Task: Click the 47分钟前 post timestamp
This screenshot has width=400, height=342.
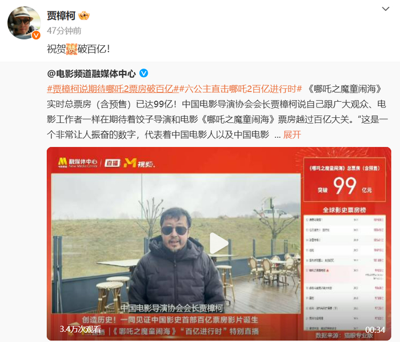Action: [x=64, y=31]
